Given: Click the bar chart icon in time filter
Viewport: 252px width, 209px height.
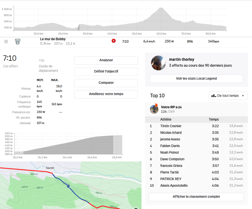Looking at the screenshot, I should (x=214, y=96).
